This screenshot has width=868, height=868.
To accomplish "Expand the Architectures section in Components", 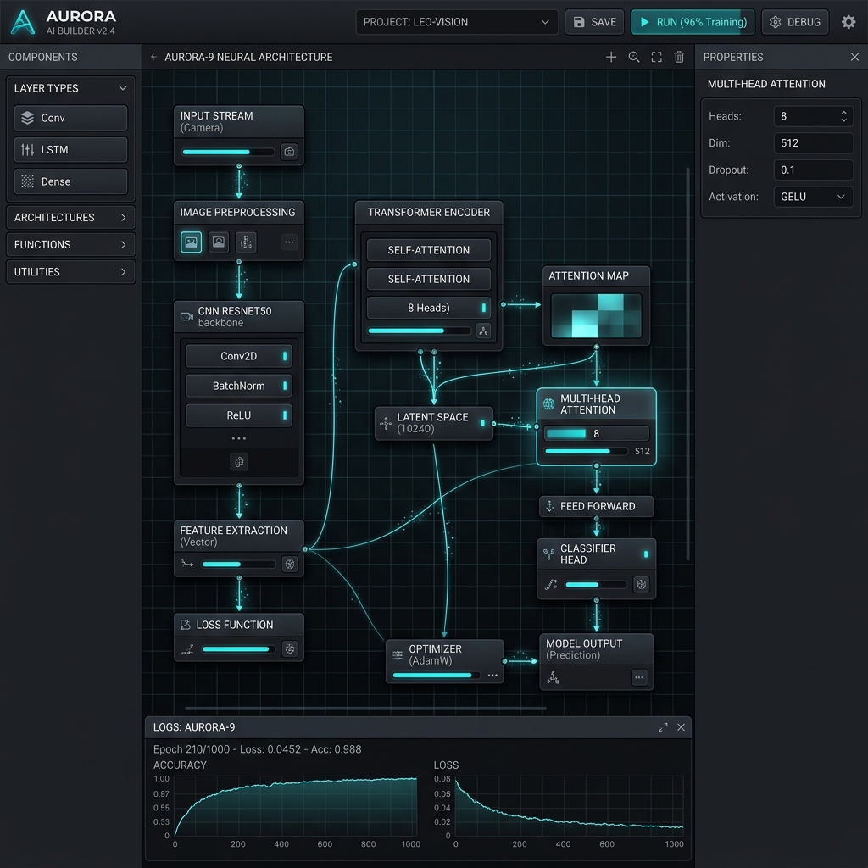I will coord(70,217).
